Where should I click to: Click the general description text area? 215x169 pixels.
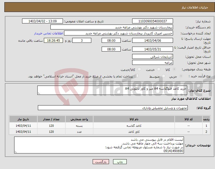(x=112, y=90)
